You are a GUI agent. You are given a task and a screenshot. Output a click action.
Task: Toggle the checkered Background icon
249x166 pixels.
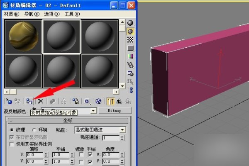pos(130,40)
